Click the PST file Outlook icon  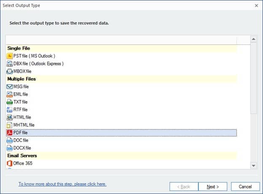click(10, 56)
